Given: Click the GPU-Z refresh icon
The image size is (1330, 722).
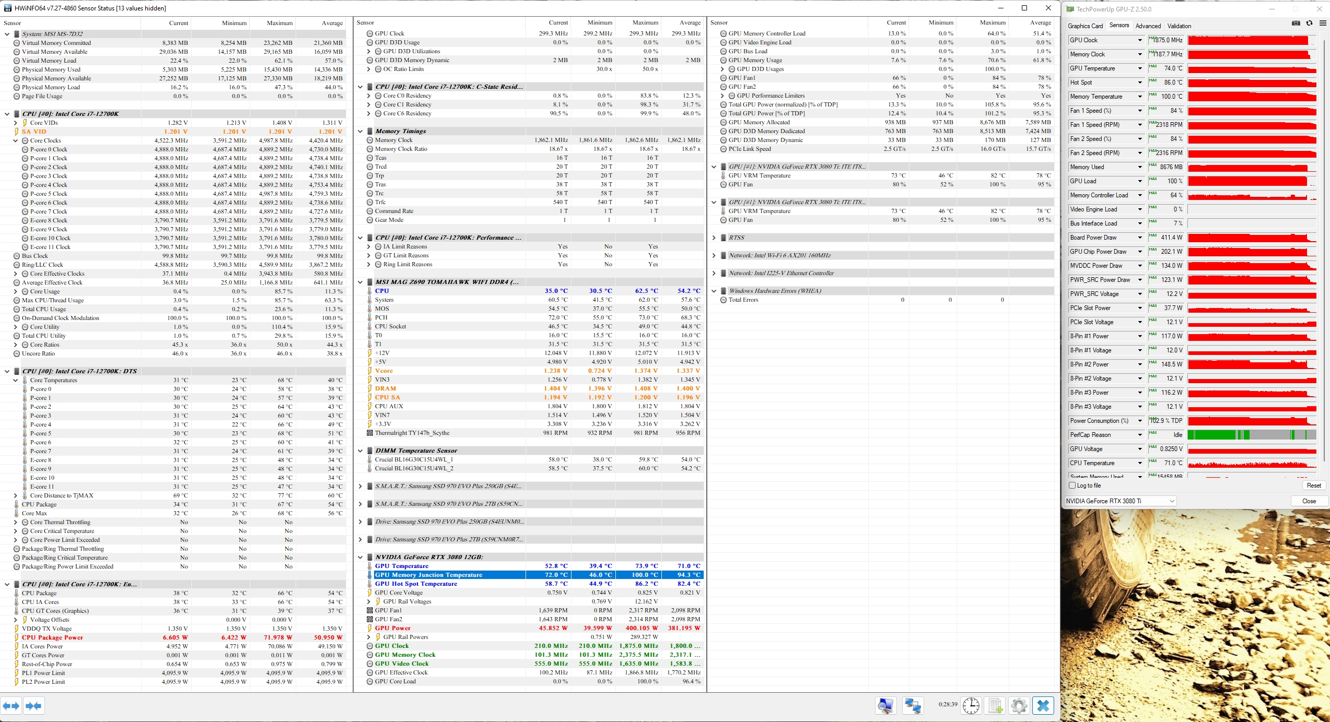Looking at the screenshot, I should (x=1309, y=23).
